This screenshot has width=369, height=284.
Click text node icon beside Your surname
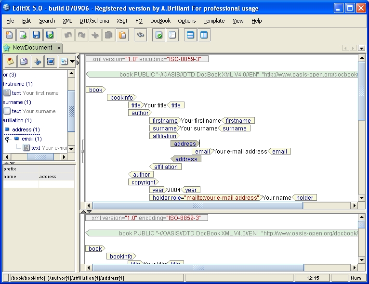pos(7,111)
